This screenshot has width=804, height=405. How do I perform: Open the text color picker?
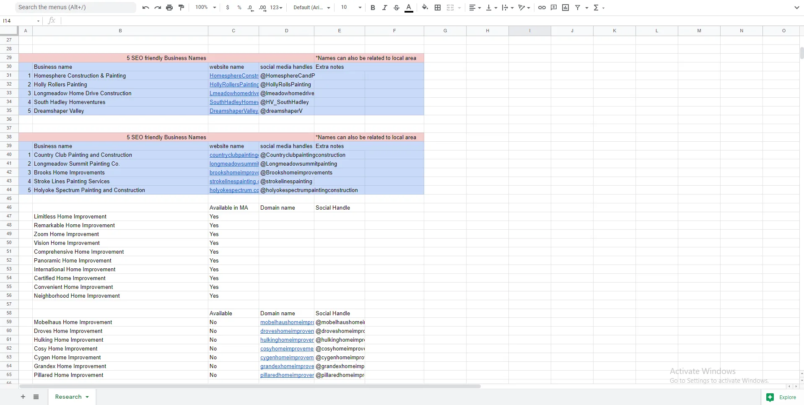409,8
